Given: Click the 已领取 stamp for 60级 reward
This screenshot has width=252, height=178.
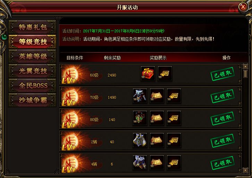Looking at the screenshot, I should click(222, 74).
